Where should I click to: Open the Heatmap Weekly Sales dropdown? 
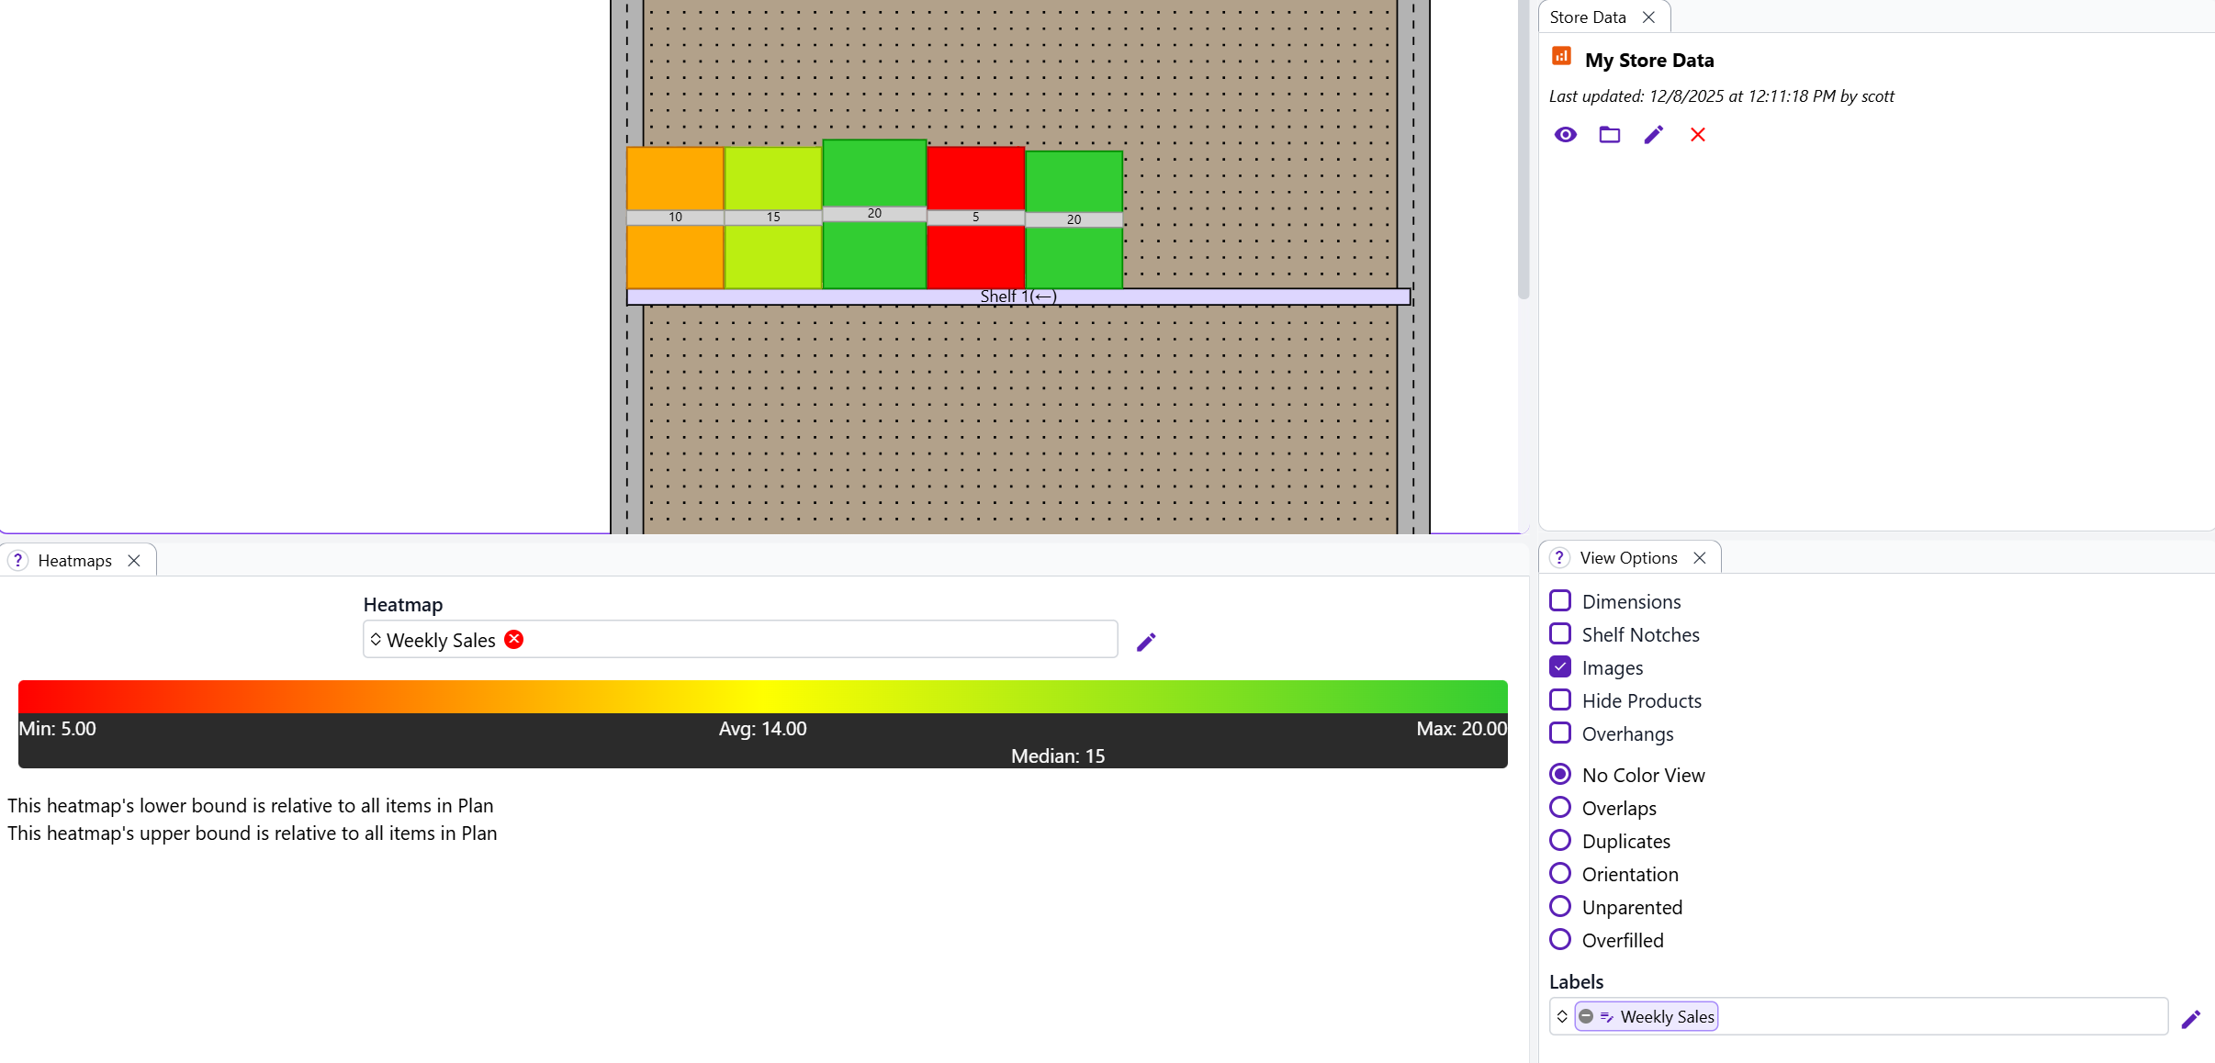[x=376, y=640]
